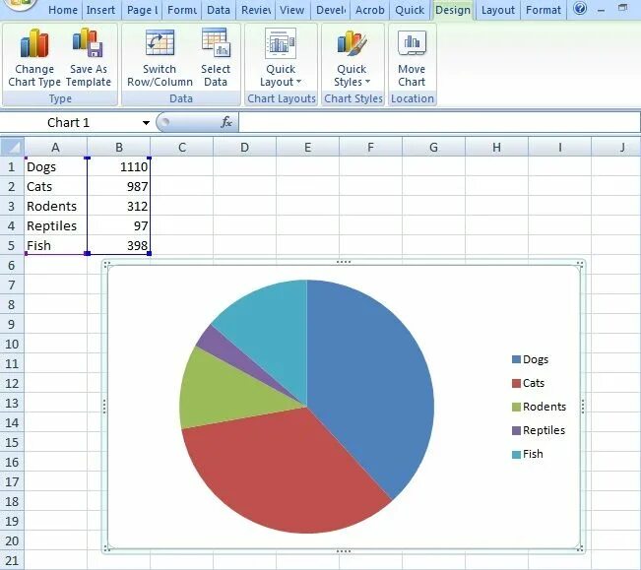Open the Chart Tools Format tab
This screenshot has height=570, width=641.
543,10
